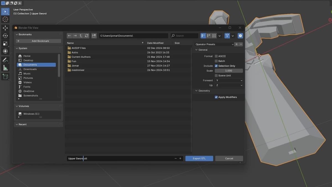
Task: Select the Select Box tool
Action: tap(5, 12)
